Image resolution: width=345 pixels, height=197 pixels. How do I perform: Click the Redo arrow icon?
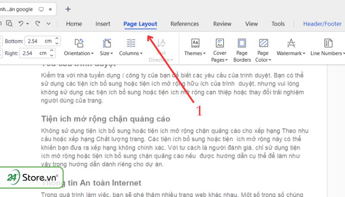pyautogui.click(x=38, y=23)
